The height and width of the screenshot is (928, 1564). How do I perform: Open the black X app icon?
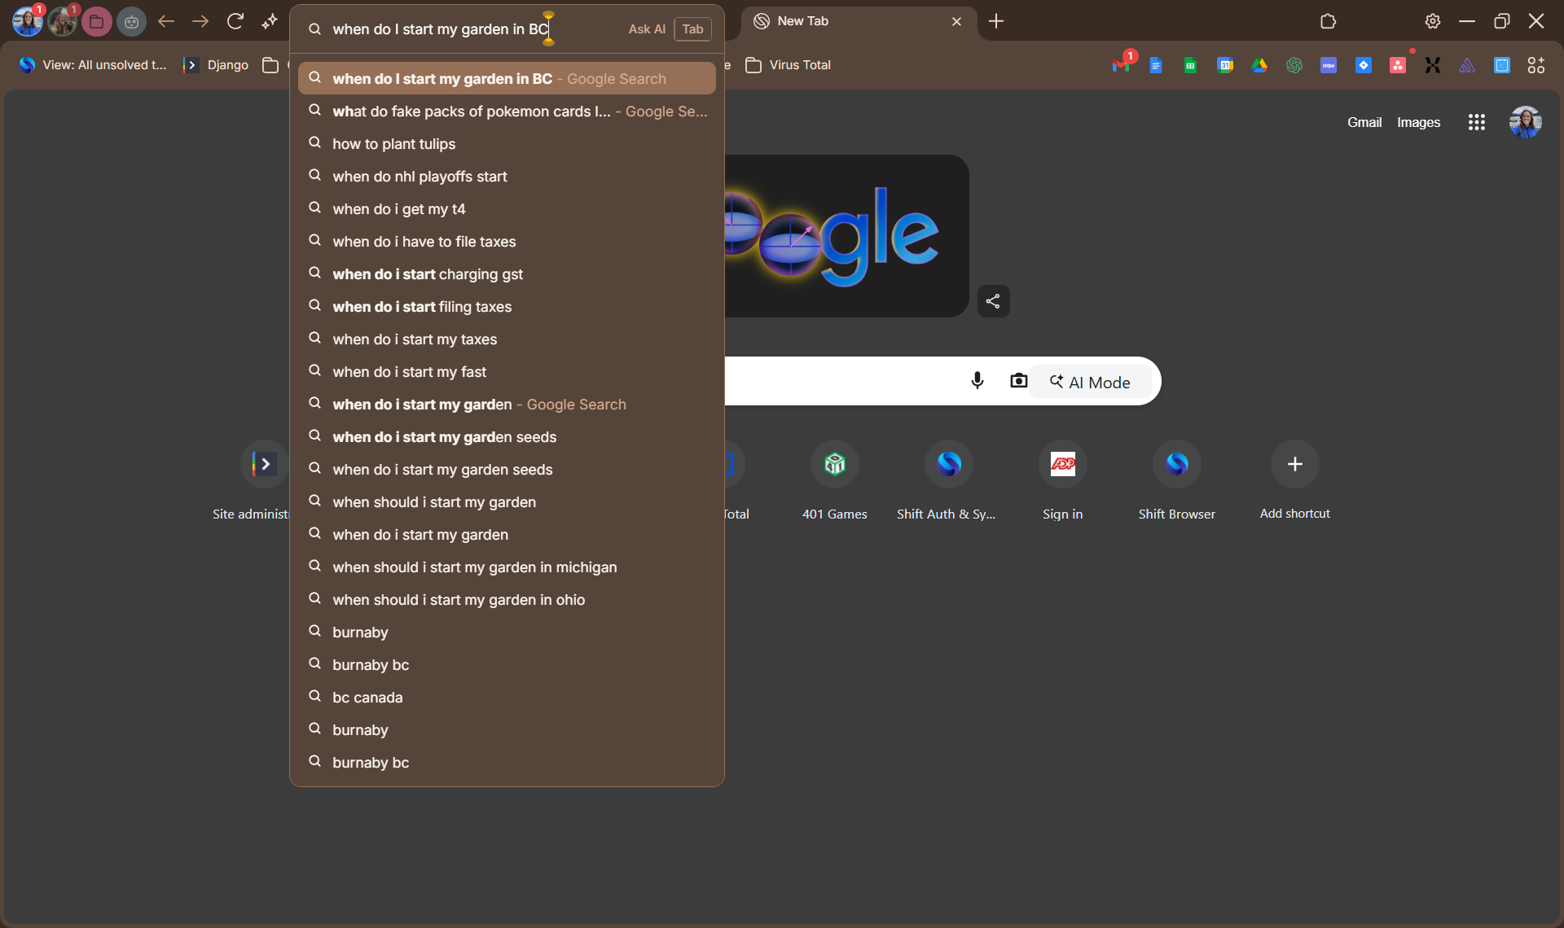tap(1433, 65)
